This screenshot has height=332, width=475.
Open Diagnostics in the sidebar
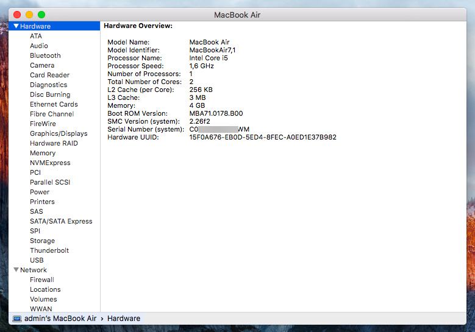click(x=48, y=85)
